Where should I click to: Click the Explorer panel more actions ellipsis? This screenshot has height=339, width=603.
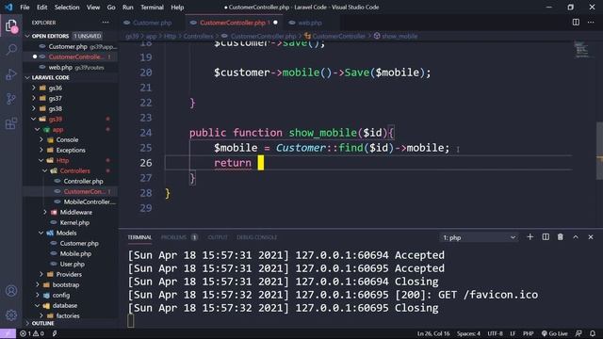coord(106,23)
